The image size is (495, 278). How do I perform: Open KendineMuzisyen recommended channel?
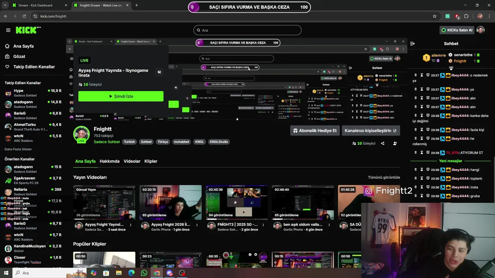(33, 248)
